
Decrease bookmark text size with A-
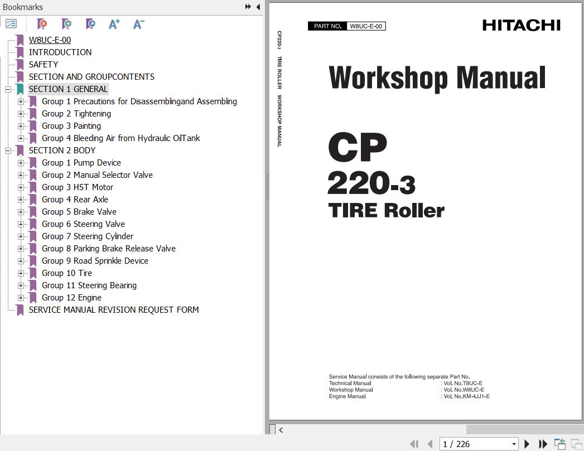138,24
